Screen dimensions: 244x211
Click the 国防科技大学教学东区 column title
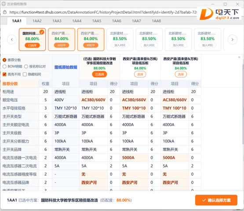pyautogui.click(x=99, y=61)
